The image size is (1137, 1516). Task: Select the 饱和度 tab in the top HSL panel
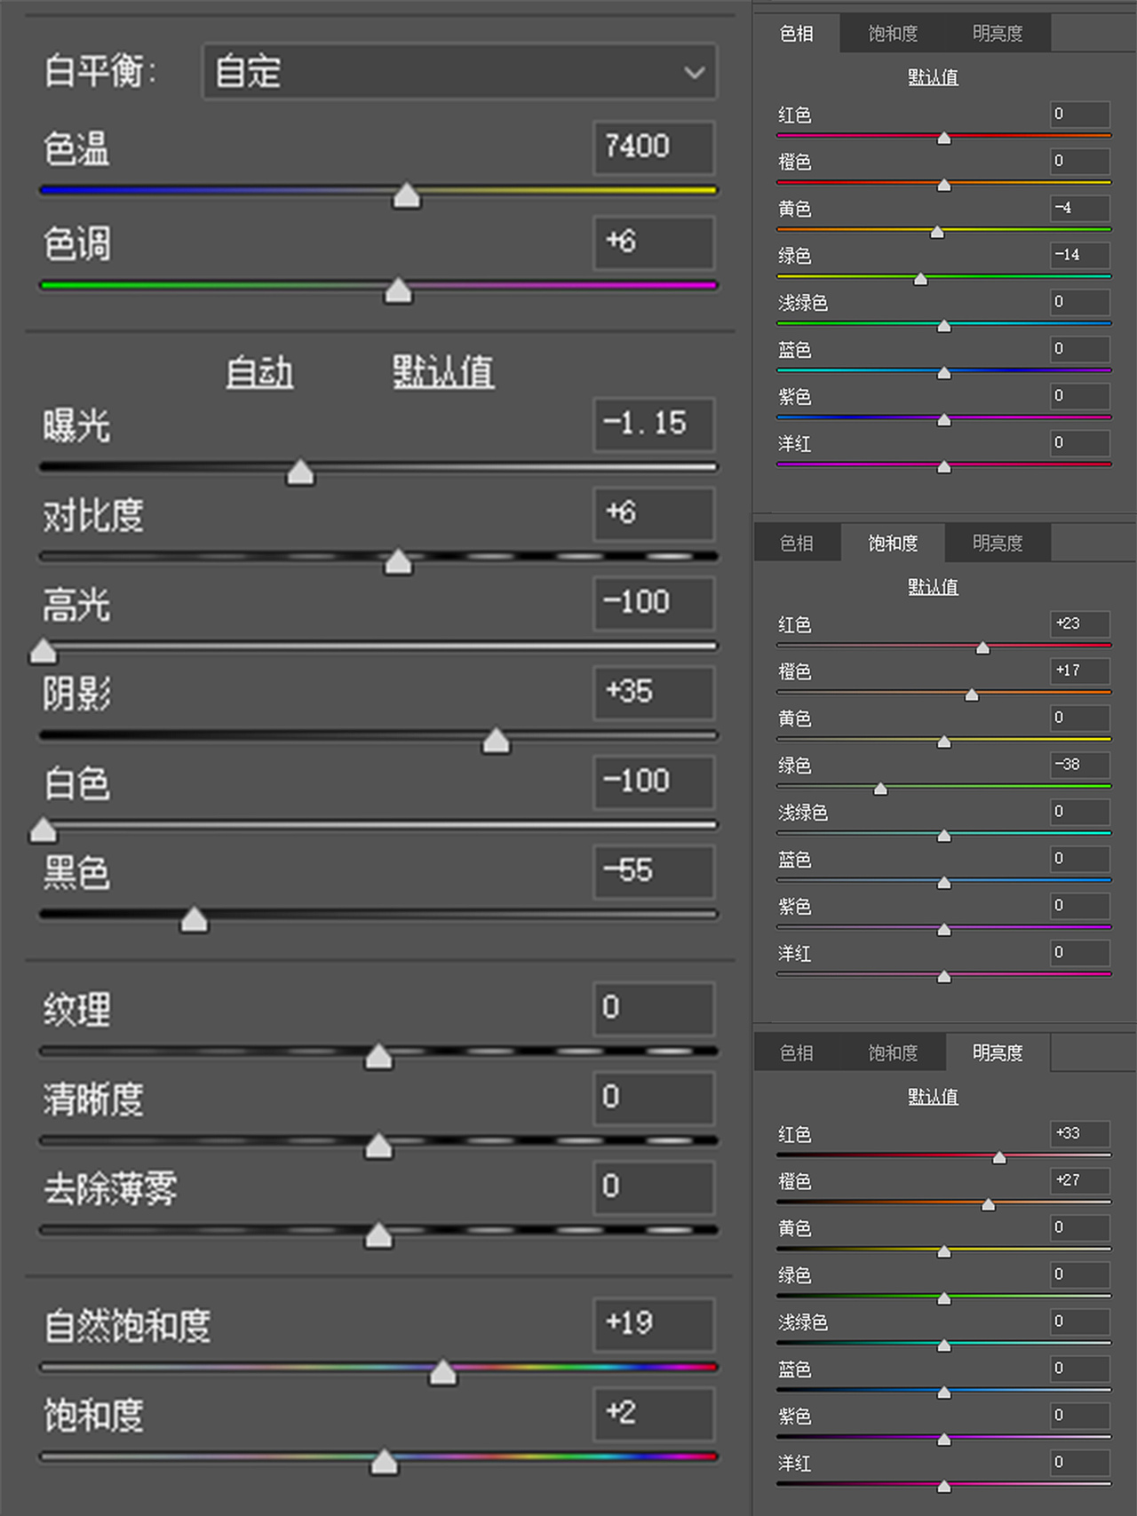pos(893,34)
